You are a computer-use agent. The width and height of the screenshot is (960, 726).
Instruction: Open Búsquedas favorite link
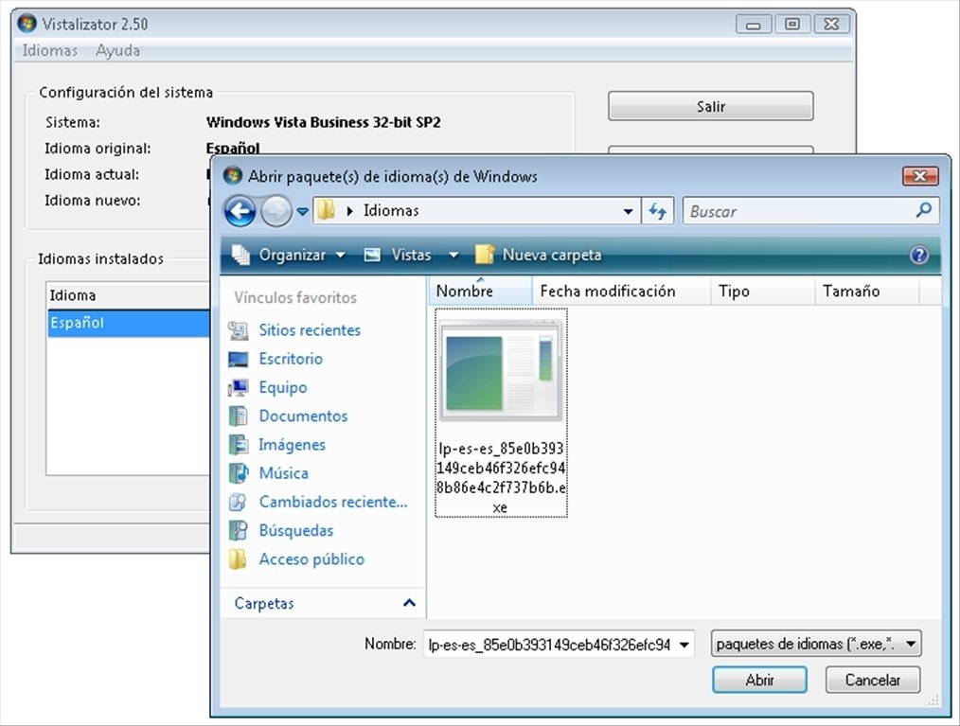click(x=296, y=531)
